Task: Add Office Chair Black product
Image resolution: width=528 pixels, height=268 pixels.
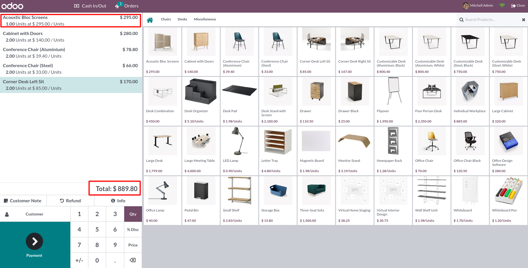Action: 470,151
